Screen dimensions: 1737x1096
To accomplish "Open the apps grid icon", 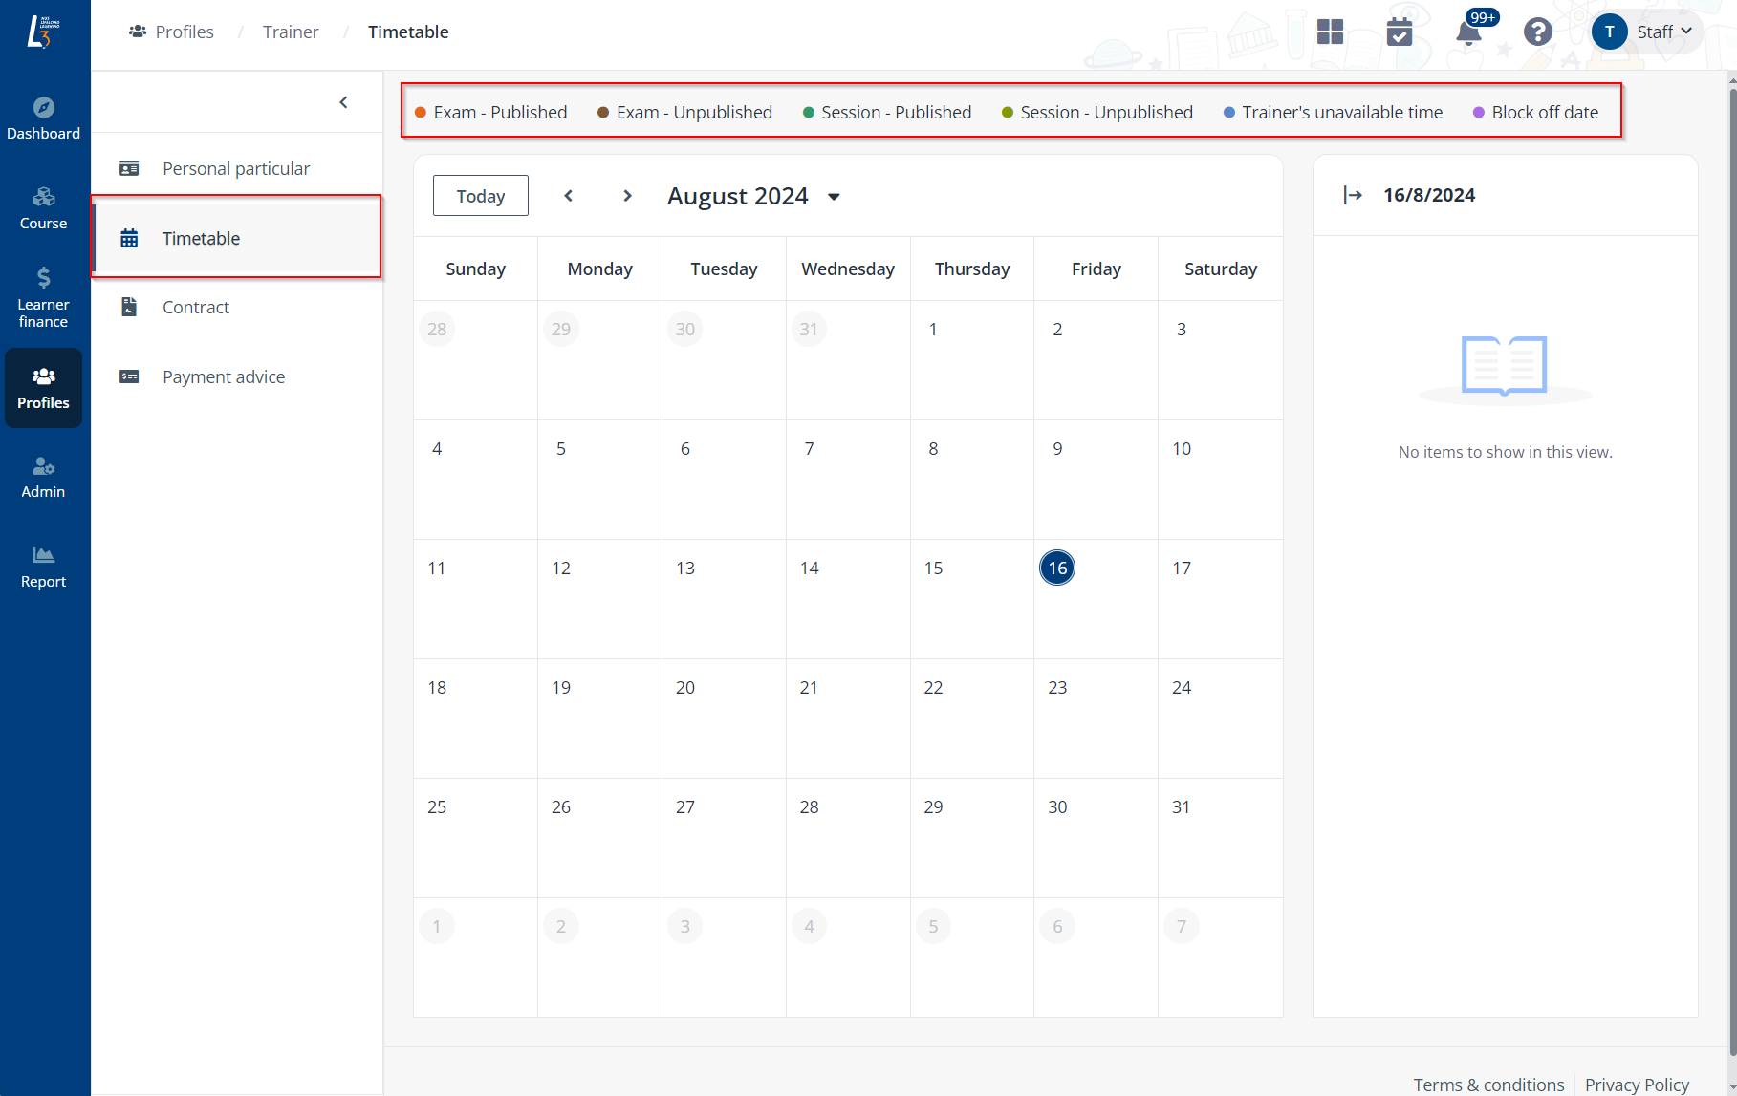I will (x=1330, y=32).
